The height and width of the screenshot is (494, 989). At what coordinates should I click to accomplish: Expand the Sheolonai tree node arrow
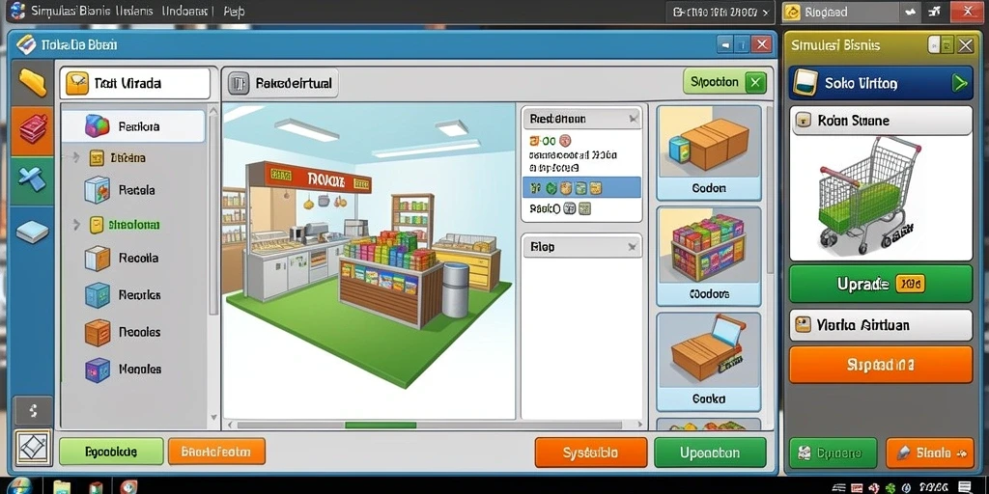[x=77, y=224]
